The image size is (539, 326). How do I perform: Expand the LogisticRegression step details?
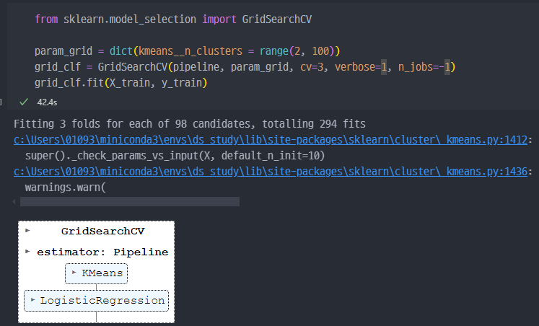(x=33, y=300)
